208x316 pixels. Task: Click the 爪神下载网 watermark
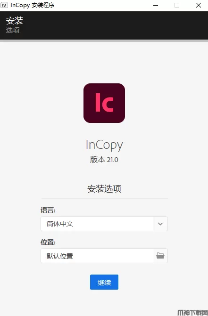[192, 313]
